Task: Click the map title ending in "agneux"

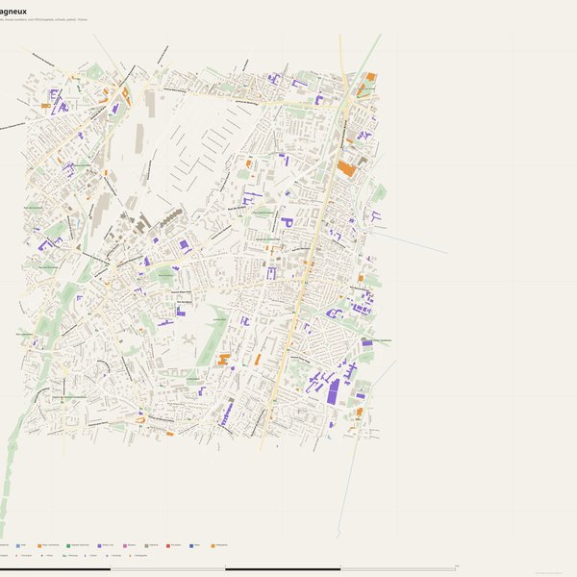Action: 13,12
